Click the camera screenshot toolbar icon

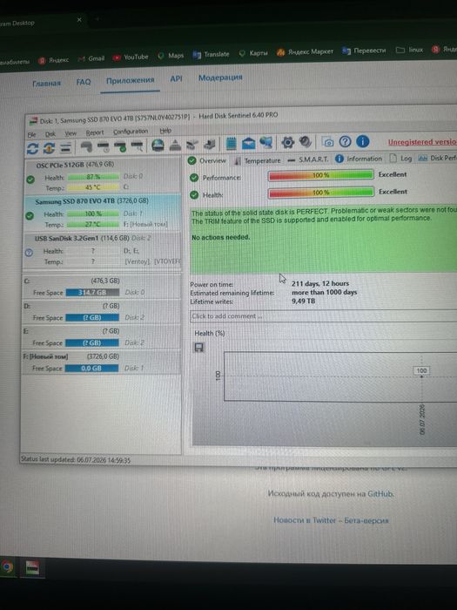click(x=328, y=142)
